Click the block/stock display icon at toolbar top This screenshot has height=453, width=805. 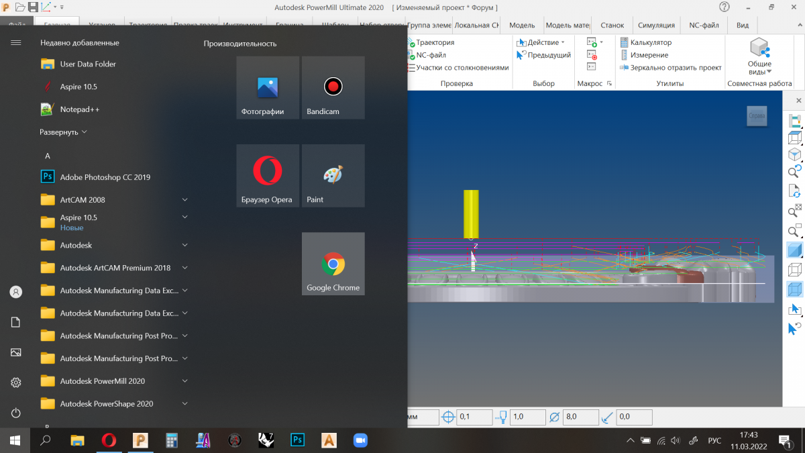click(x=795, y=121)
